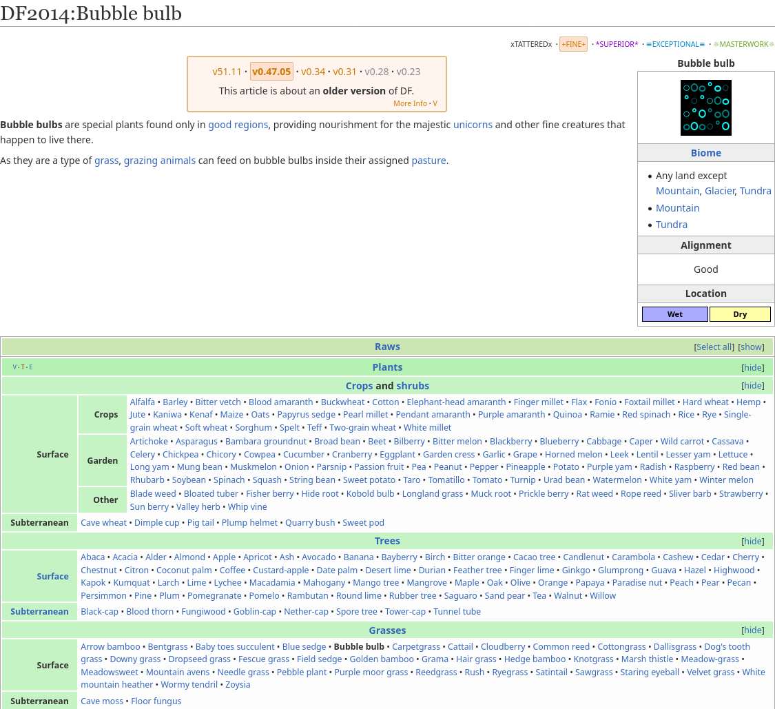Click the V view-template link in navbox
This screenshot has height=709, width=775.
coord(14,367)
